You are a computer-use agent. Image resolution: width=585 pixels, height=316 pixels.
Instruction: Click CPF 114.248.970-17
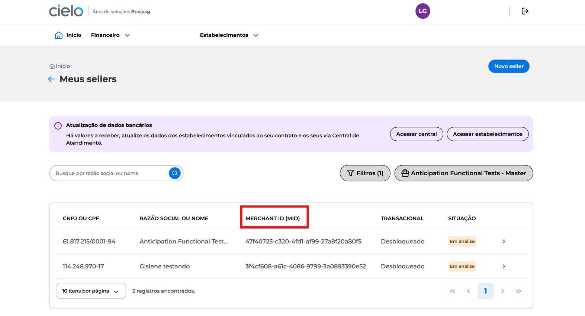pos(83,266)
